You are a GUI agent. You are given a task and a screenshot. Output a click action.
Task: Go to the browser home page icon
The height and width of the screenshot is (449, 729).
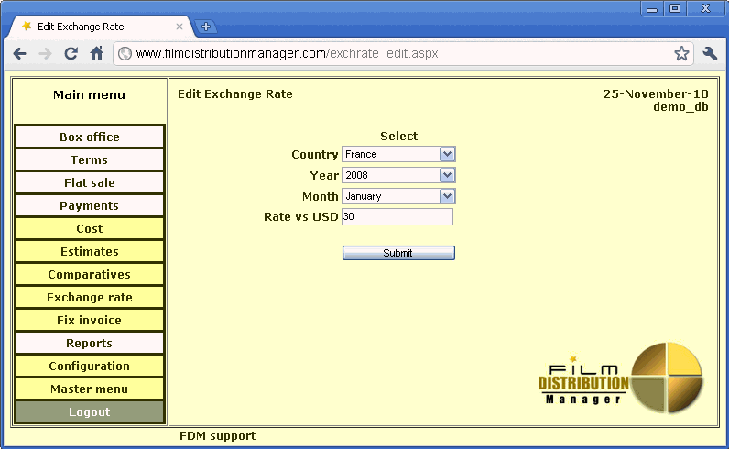[96, 54]
